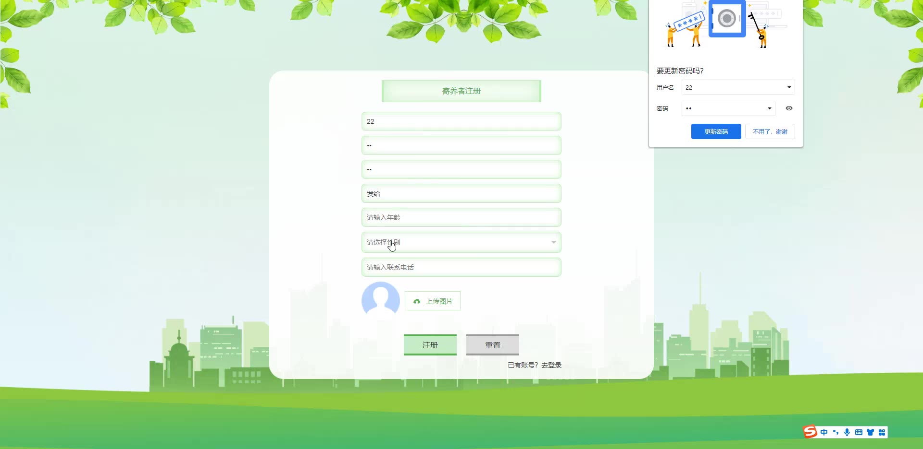Click the name field containing 发给
This screenshot has width=923, height=449.
[461, 193]
